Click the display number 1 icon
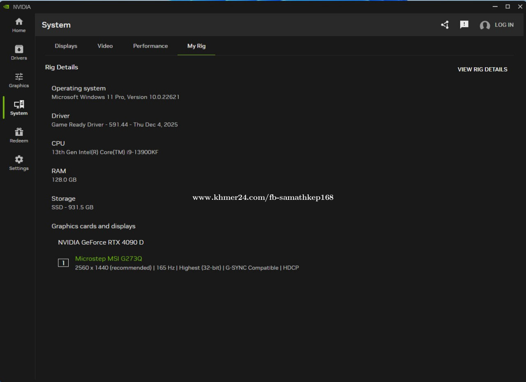526x382 pixels. pos(63,263)
